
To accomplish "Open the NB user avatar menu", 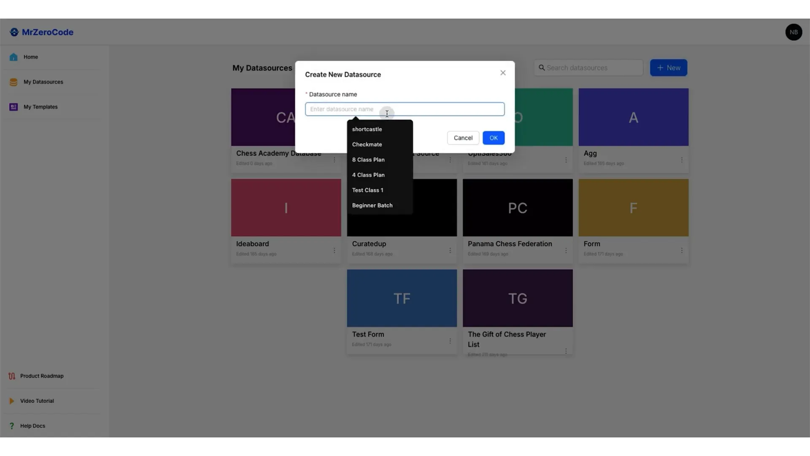I will [794, 32].
